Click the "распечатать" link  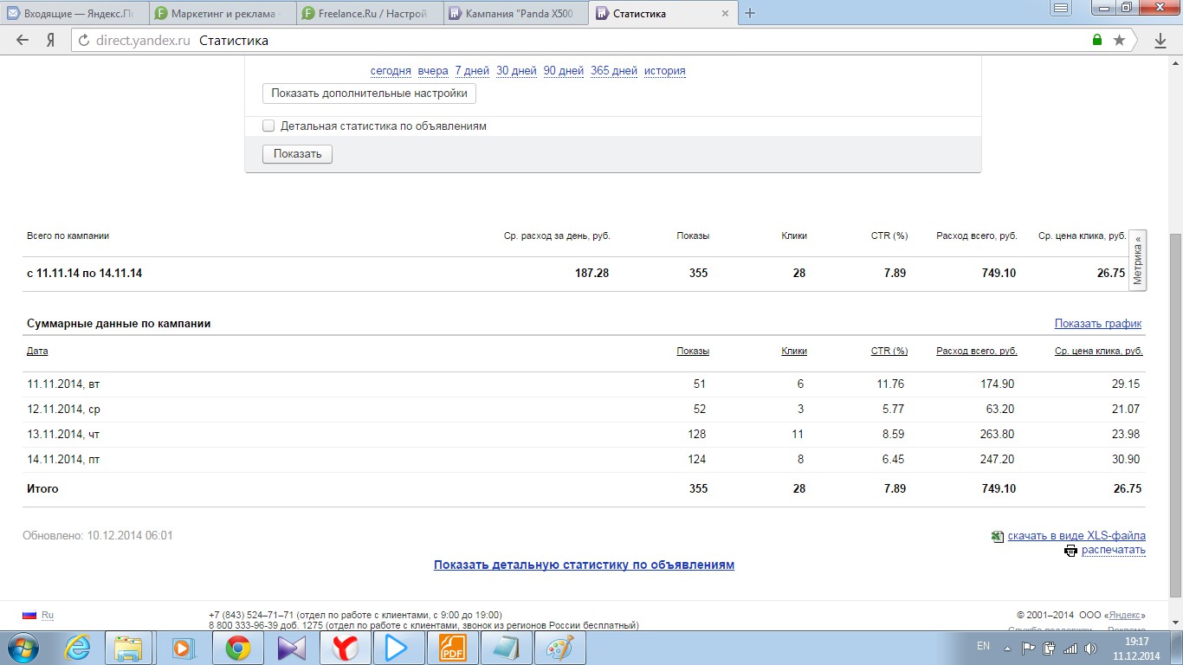coord(1114,550)
